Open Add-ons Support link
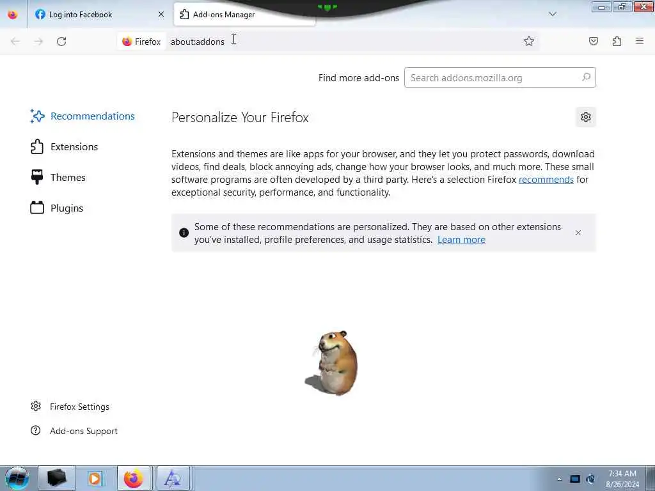 84,431
